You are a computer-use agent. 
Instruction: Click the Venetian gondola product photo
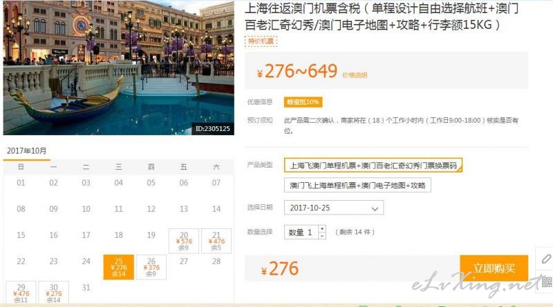(x=118, y=68)
